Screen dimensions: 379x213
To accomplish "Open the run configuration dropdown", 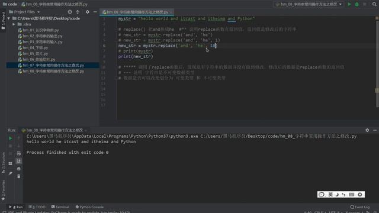I will [309, 4].
